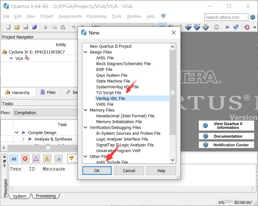
Task: Expand the VGA entity in hierarchy
Action: click(x=11, y=58)
